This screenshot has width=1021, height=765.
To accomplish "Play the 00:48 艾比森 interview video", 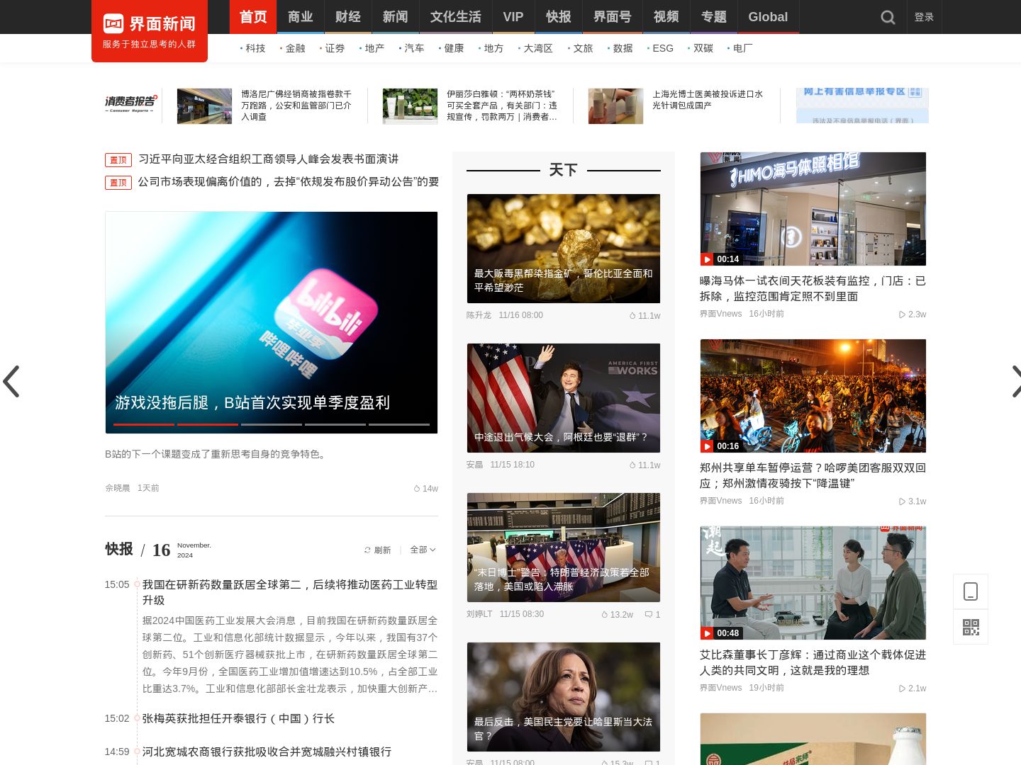I will (707, 633).
